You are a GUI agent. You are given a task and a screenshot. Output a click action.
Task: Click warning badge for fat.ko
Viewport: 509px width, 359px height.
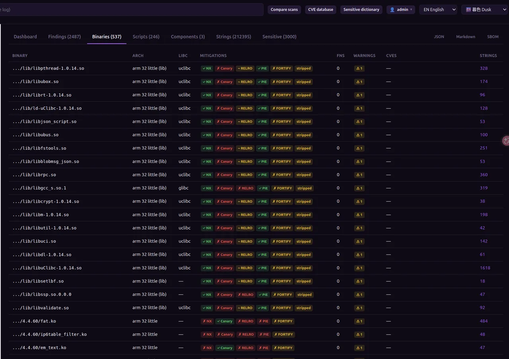(x=359, y=321)
